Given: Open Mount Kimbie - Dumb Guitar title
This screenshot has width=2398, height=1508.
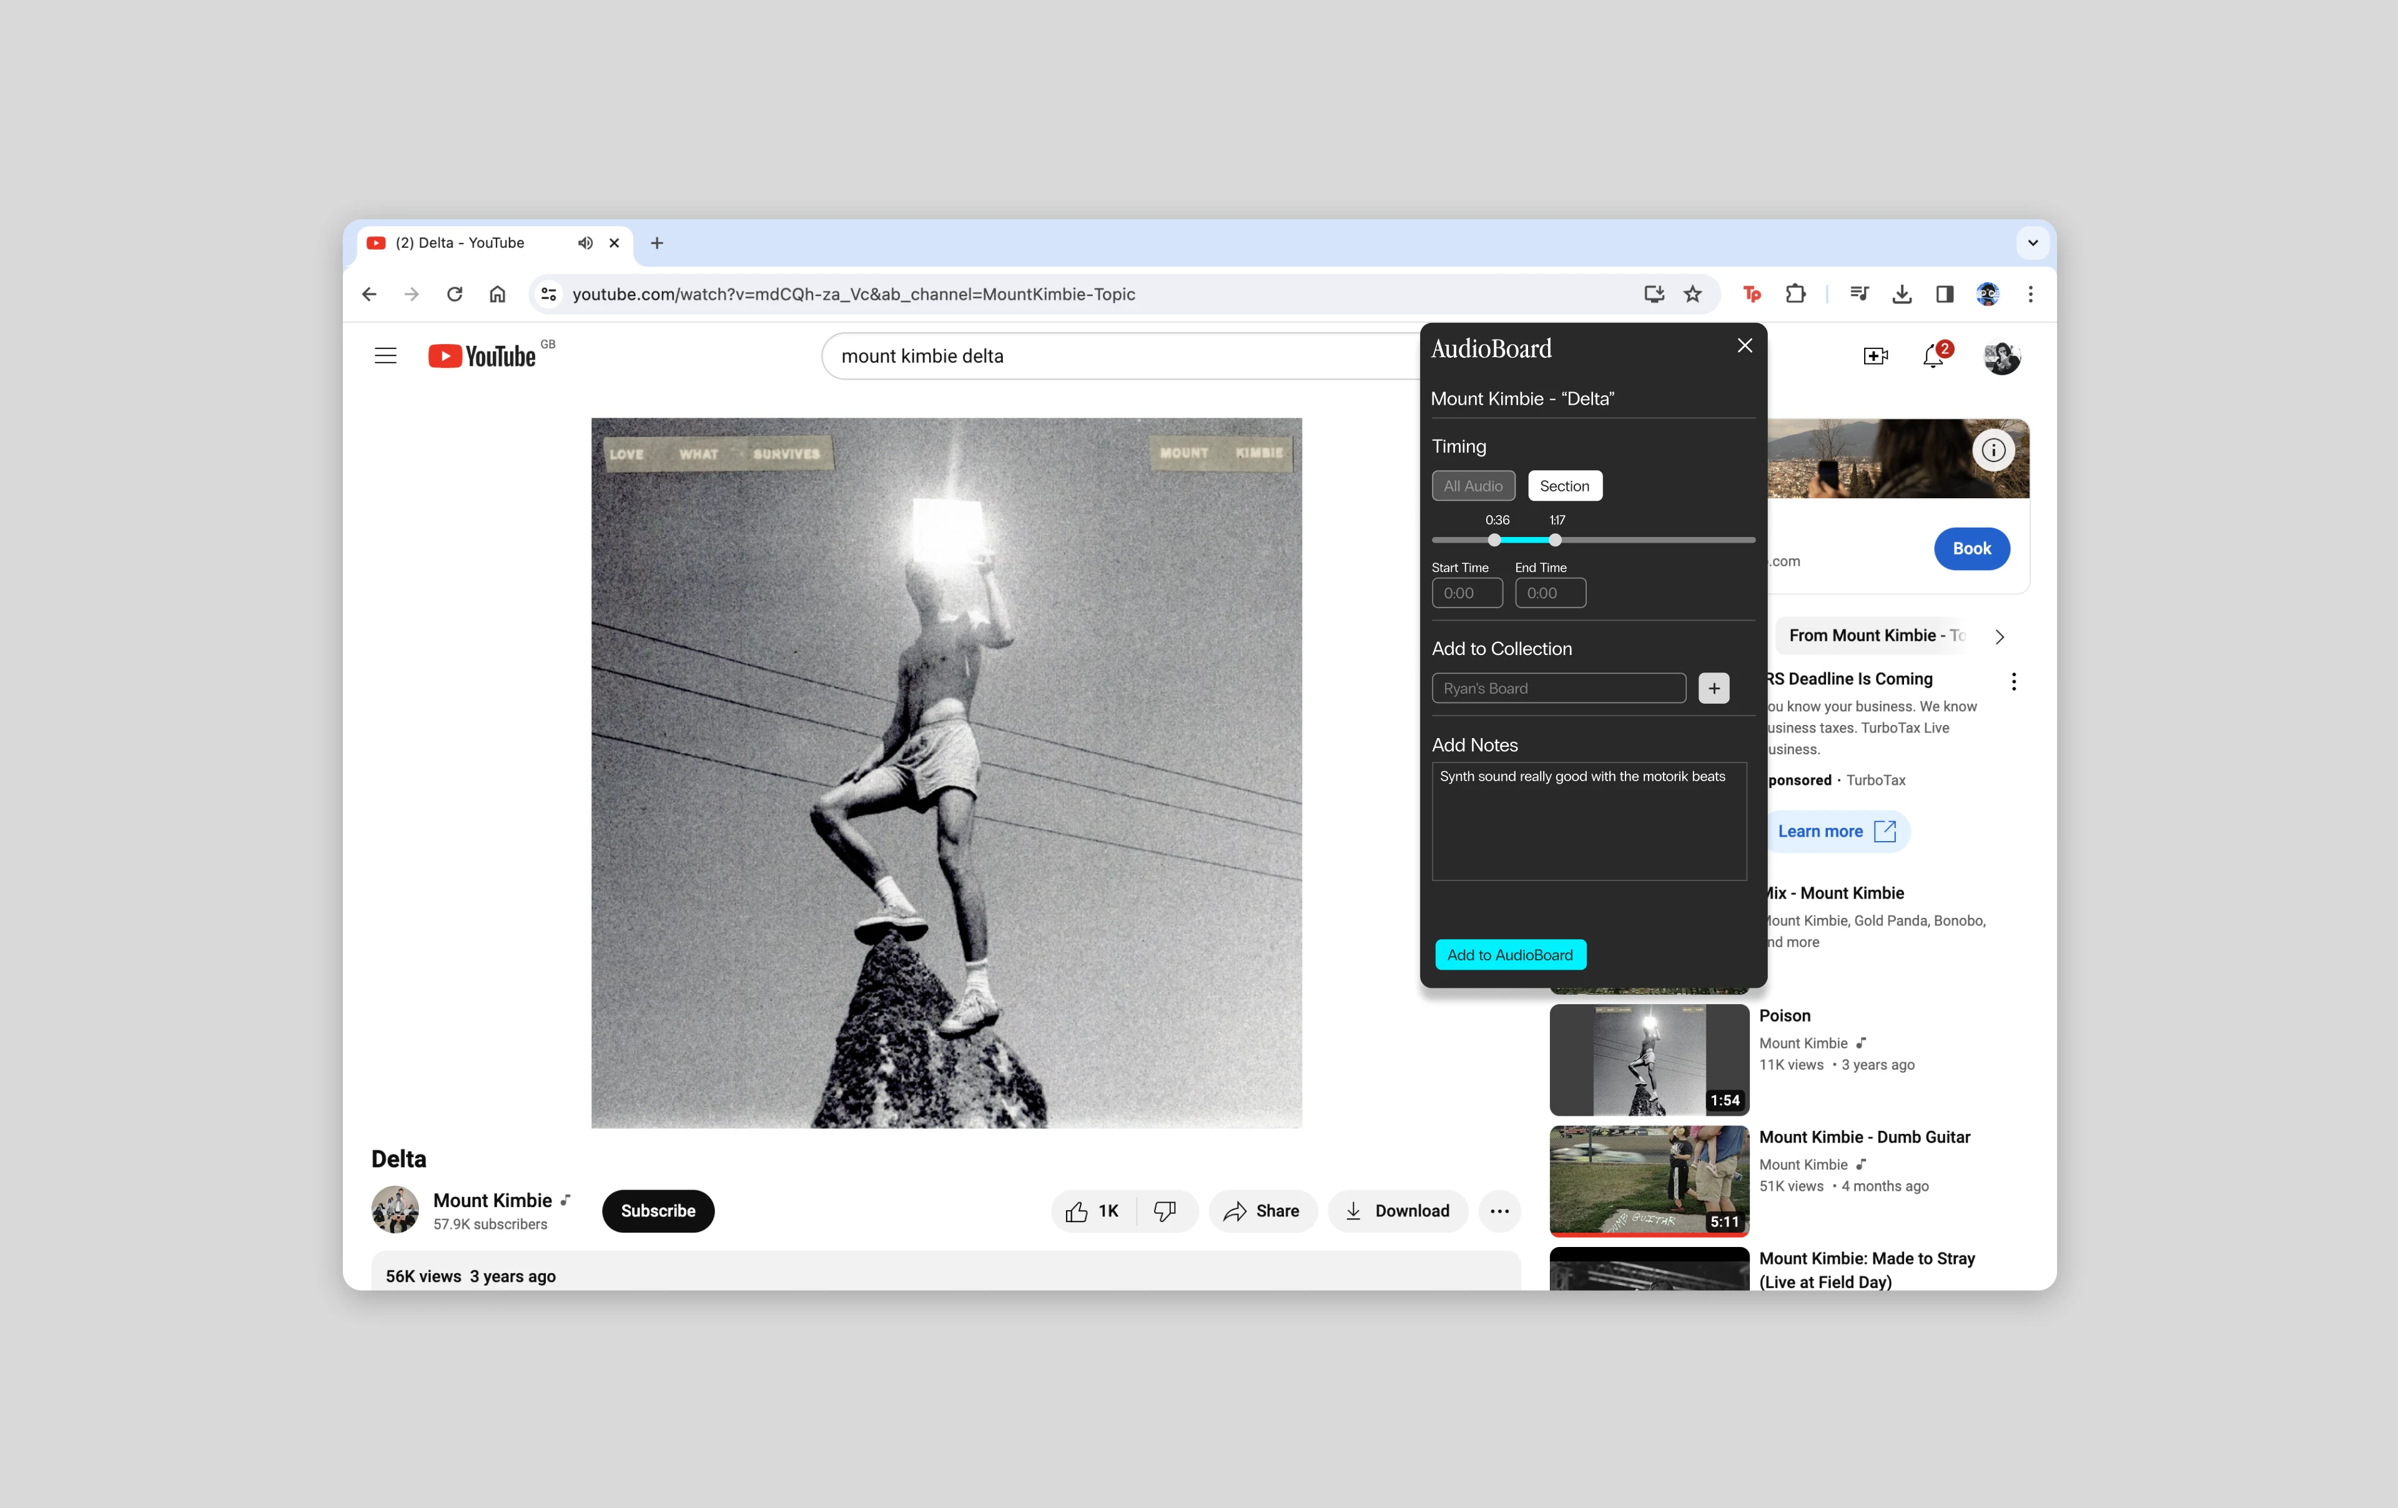Looking at the screenshot, I should click(x=1864, y=1138).
